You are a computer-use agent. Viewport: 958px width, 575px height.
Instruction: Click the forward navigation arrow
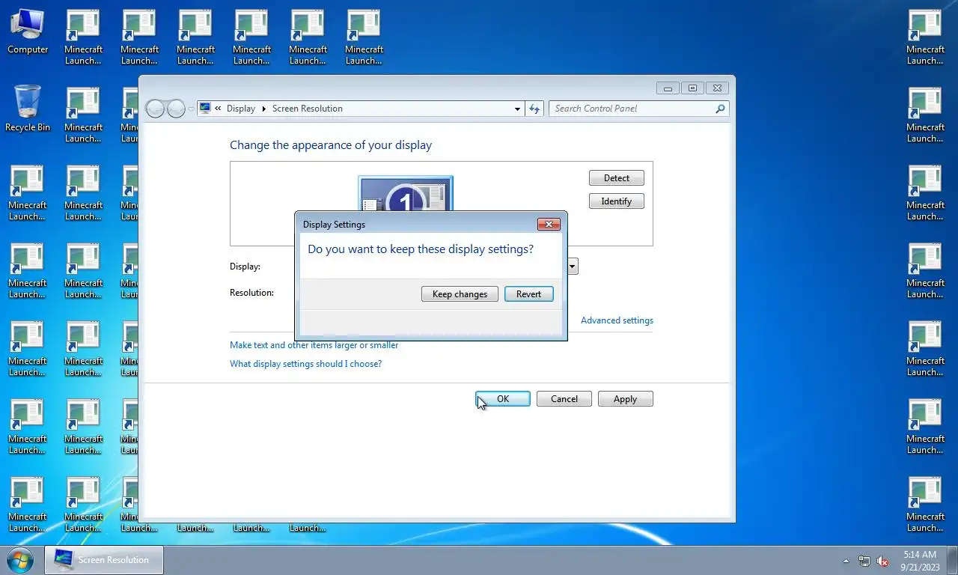coord(176,109)
